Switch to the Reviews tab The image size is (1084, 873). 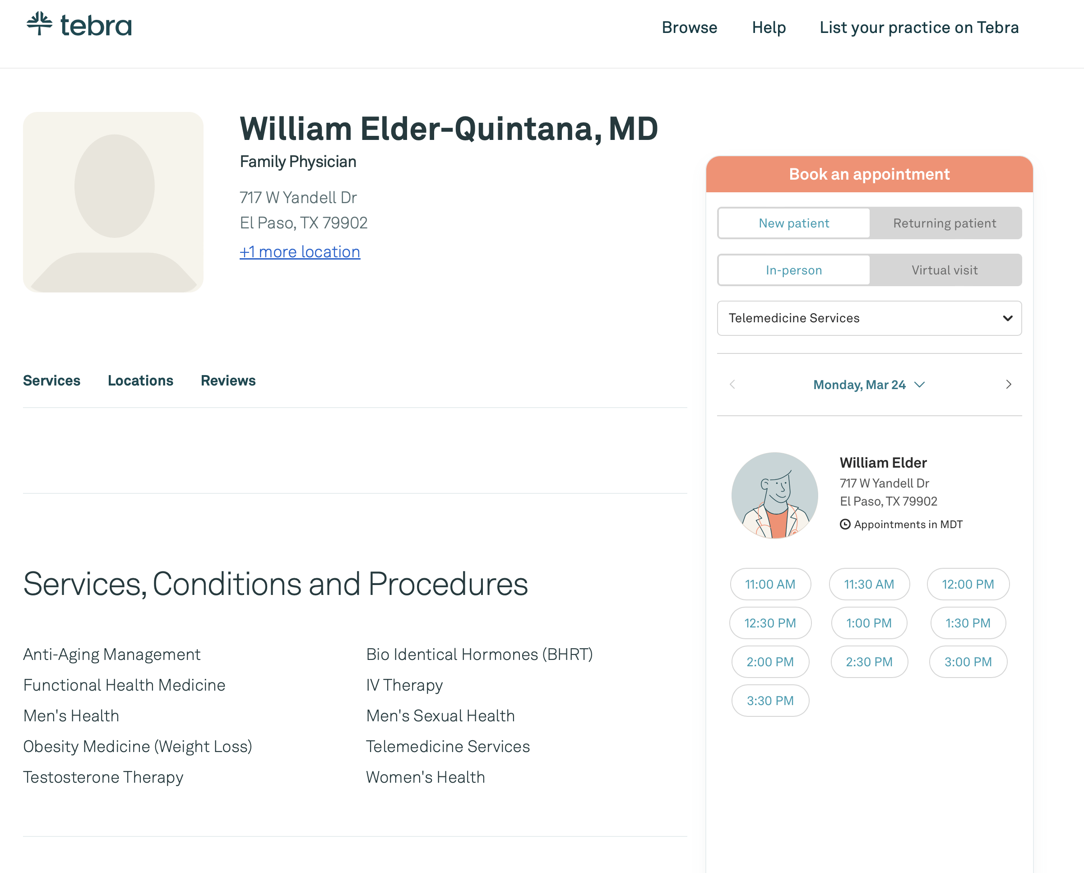click(x=228, y=381)
